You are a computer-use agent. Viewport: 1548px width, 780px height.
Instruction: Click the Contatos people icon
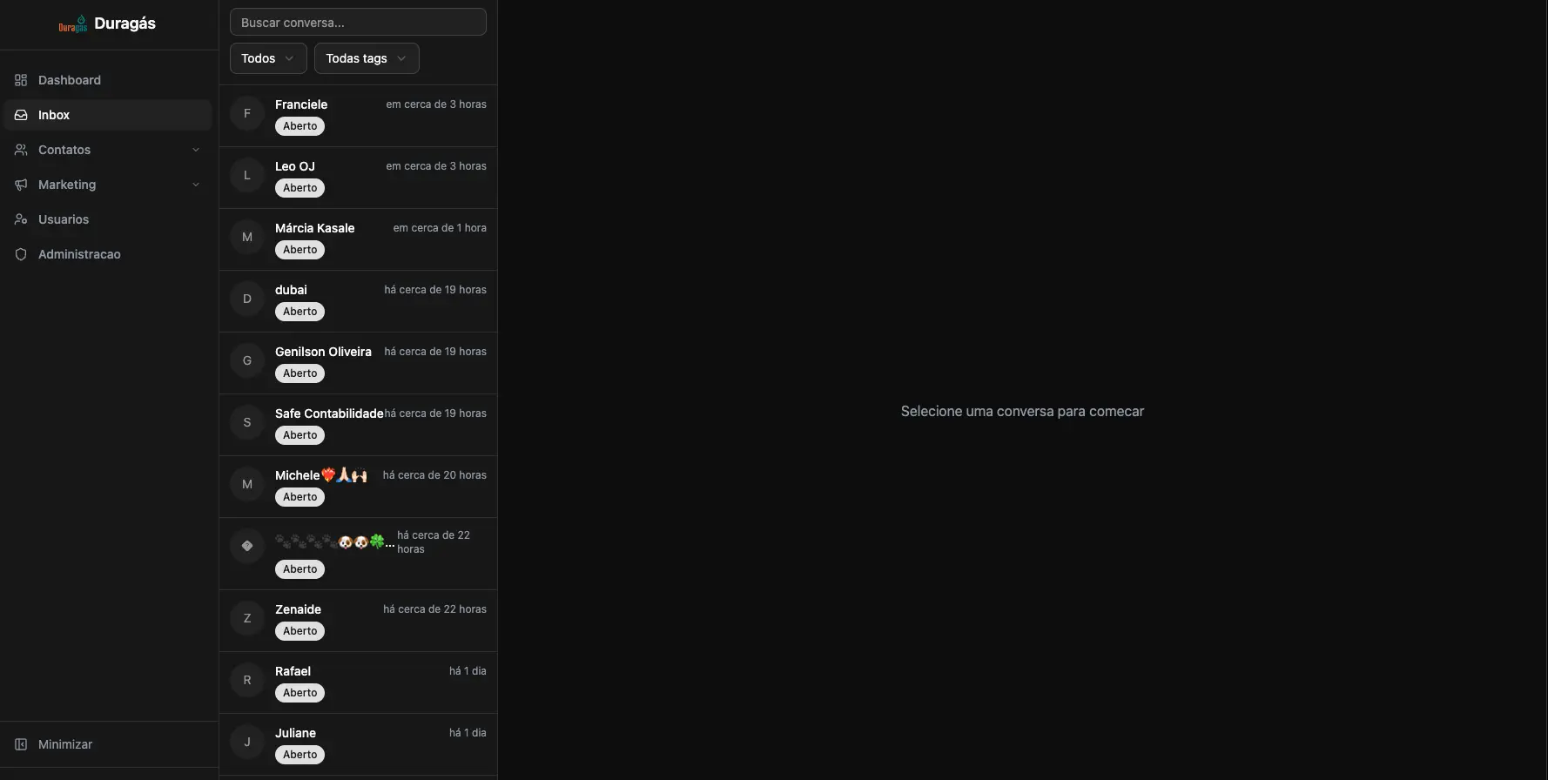(21, 150)
